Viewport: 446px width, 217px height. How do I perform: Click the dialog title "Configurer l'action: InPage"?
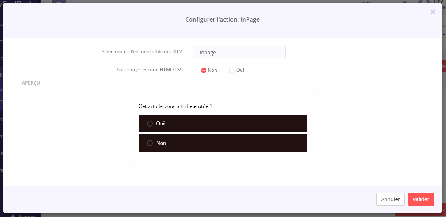[x=222, y=20]
